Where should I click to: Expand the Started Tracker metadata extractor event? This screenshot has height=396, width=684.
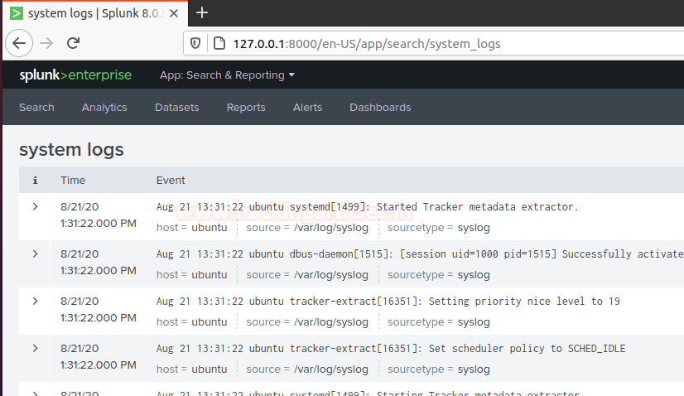[35, 206]
